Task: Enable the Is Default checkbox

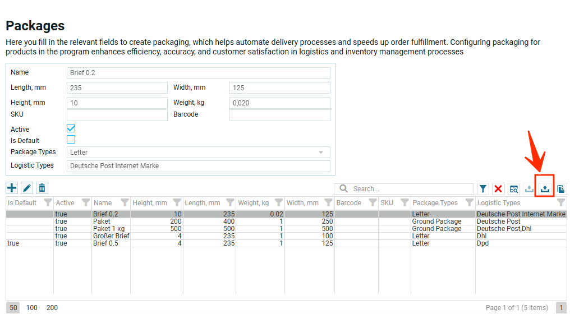Action: point(71,140)
